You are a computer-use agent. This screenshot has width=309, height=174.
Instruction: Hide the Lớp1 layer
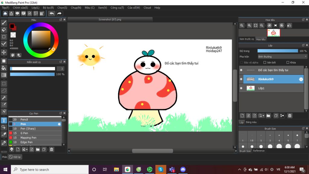(x=241, y=88)
